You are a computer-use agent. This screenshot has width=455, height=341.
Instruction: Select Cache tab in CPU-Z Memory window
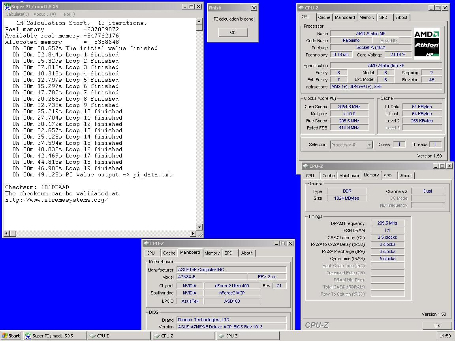[x=328, y=176]
